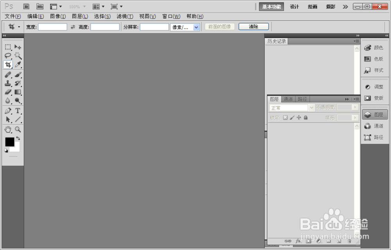This screenshot has width=391, height=250.
Task: Add a layer mask from the Layers panel
Action: 308,241
